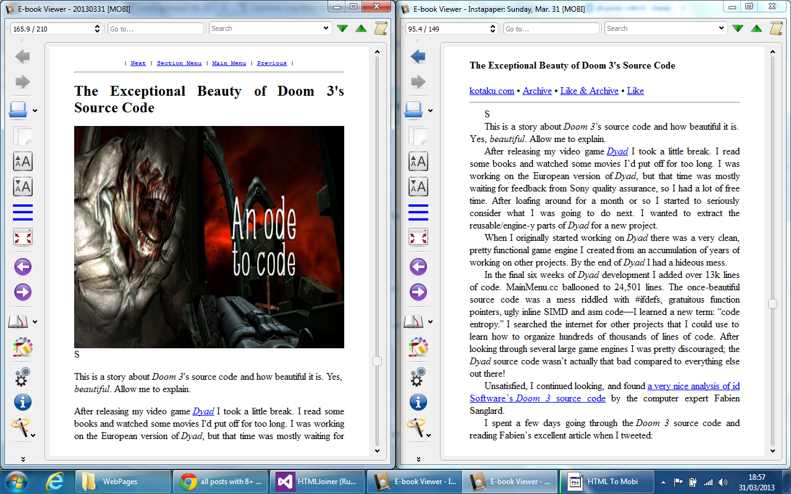Toggle paged mode scroll icon in Instapaper viewer

pyautogui.click(x=776, y=28)
